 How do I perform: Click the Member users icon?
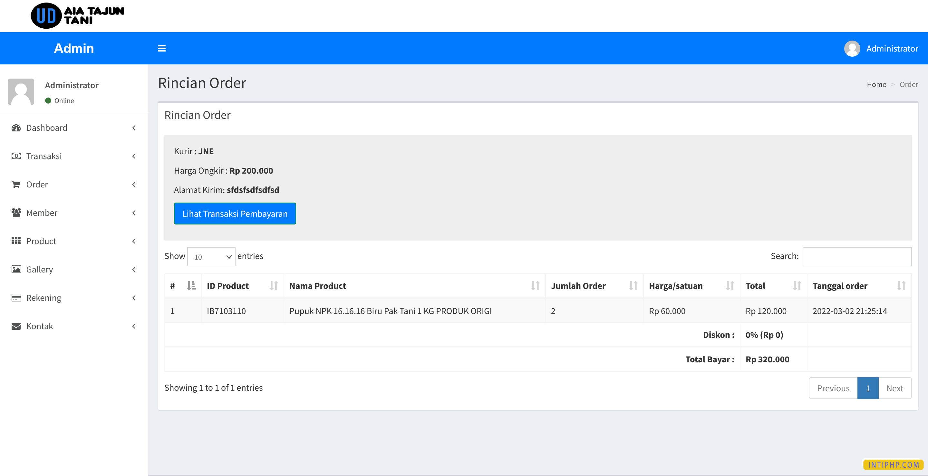pos(16,213)
